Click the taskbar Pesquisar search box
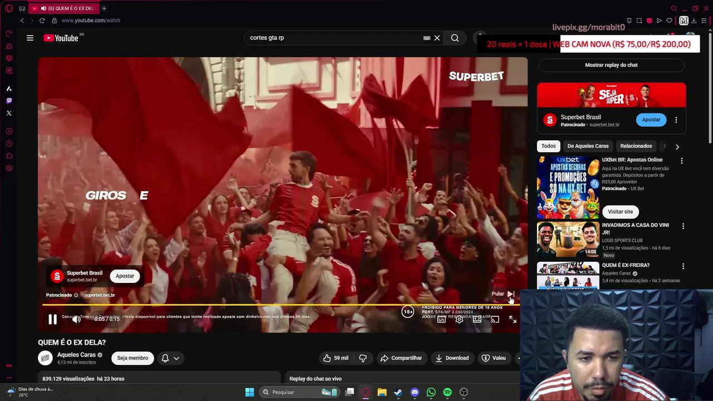The width and height of the screenshot is (713, 401). click(300, 392)
